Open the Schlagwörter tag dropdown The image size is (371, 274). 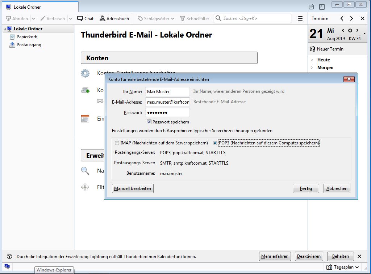coord(156,19)
